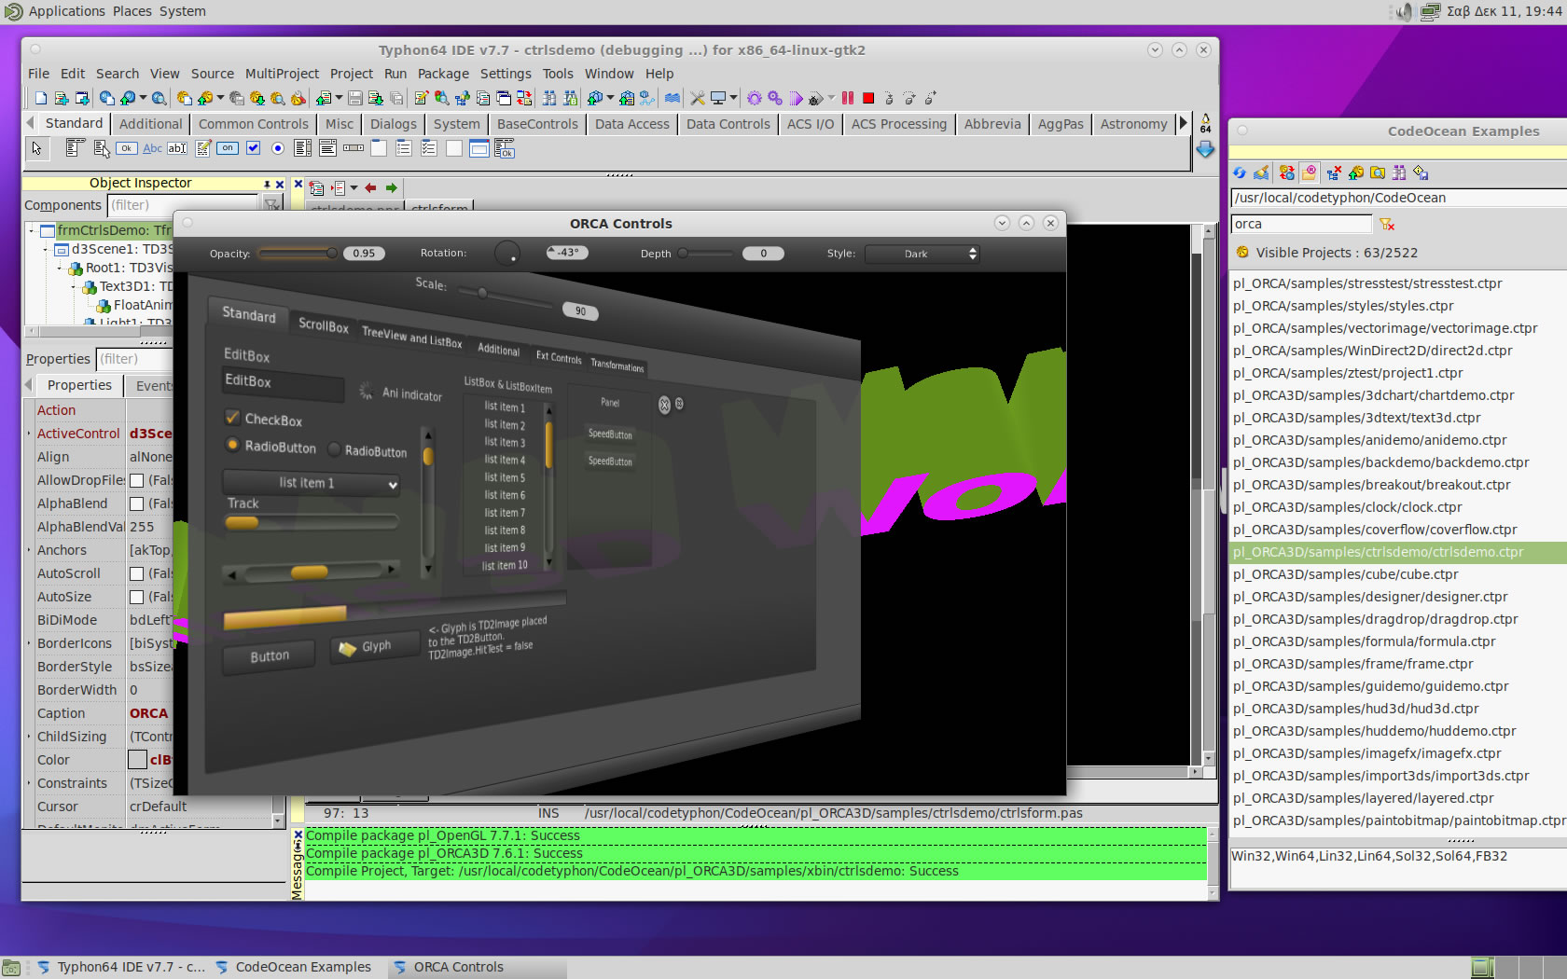The height and width of the screenshot is (979, 1567).
Task: Click the blue download arrow beside the palette
Action: click(1205, 149)
